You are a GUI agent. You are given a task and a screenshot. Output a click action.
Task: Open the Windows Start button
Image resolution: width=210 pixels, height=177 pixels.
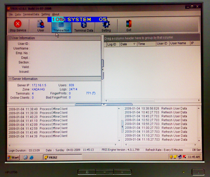point(14,157)
